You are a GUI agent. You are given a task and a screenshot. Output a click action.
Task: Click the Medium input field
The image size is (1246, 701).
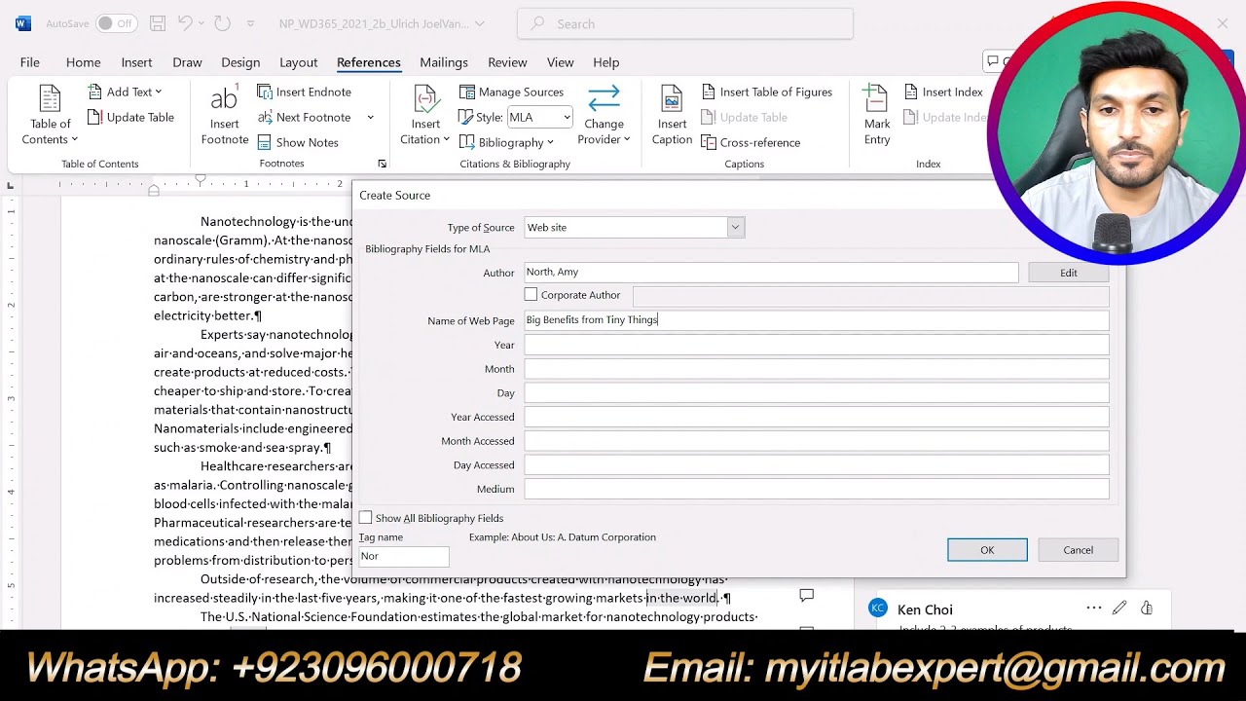(x=817, y=489)
